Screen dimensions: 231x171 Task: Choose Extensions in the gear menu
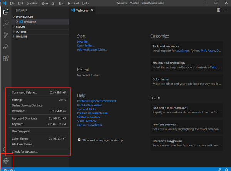[x=39, y=111]
